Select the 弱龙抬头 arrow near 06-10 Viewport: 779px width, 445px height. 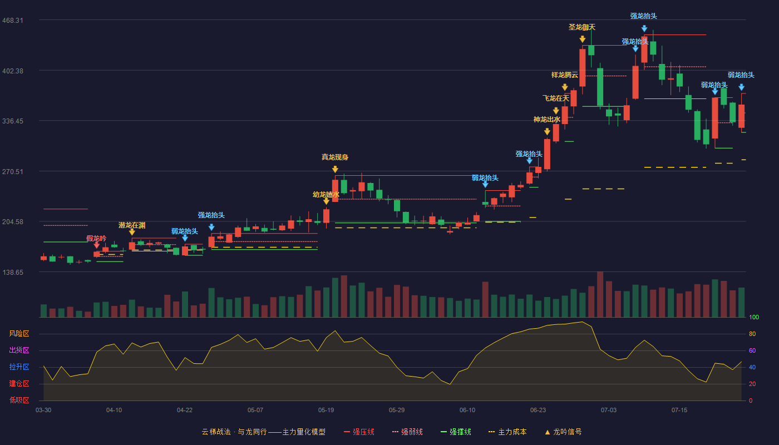(x=485, y=185)
